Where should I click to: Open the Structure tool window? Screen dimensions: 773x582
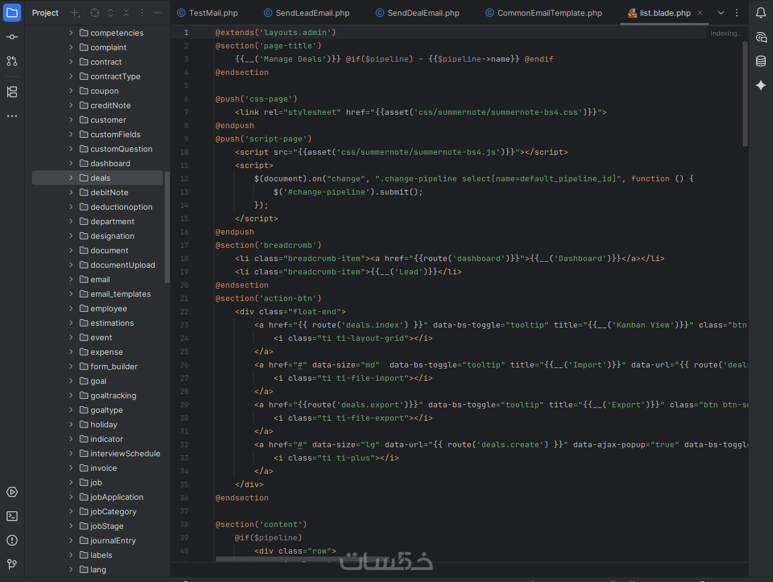12,92
